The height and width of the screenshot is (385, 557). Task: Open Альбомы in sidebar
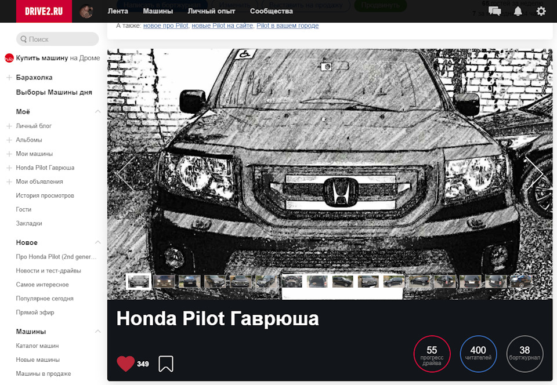coord(29,140)
